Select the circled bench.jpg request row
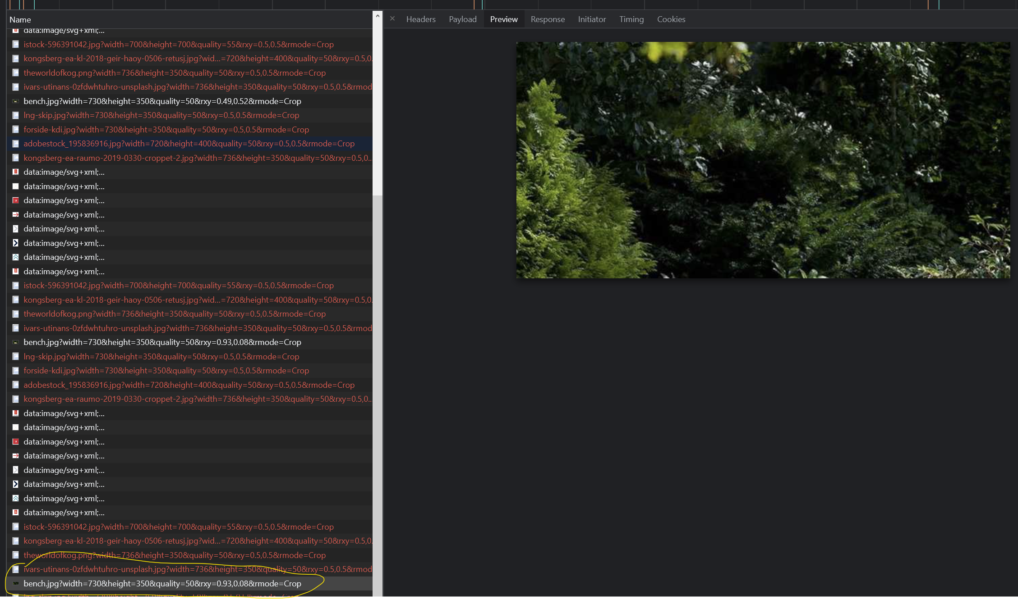The image size is (1018, 599). click(162, 584)
